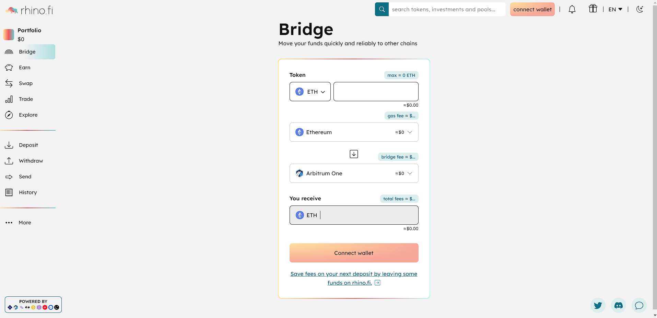The height and width of the screenshot is (318, 657).
Task: Click the You receive ETH field
Action: click(x=354, y=215)
